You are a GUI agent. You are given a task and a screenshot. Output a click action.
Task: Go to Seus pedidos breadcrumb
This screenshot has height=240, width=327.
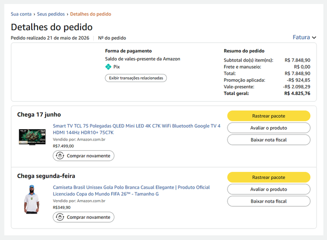pos(51,14)
